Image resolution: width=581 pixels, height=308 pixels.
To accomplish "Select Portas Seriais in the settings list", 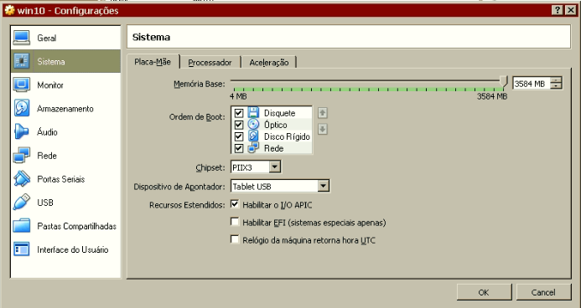I will point(65,179).
